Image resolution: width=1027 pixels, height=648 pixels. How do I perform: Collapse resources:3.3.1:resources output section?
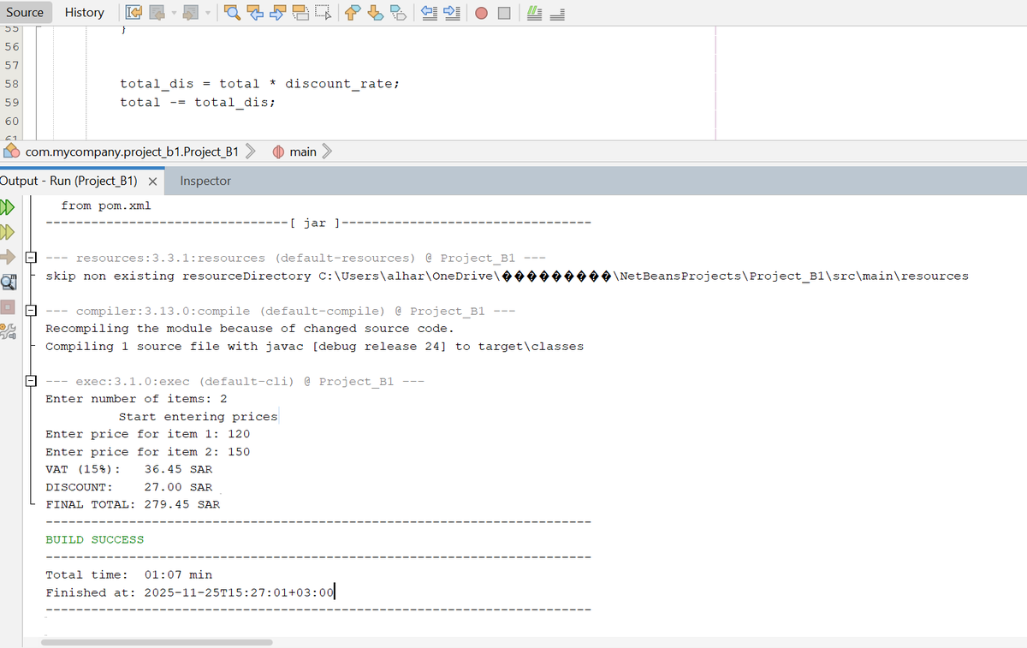31,258
